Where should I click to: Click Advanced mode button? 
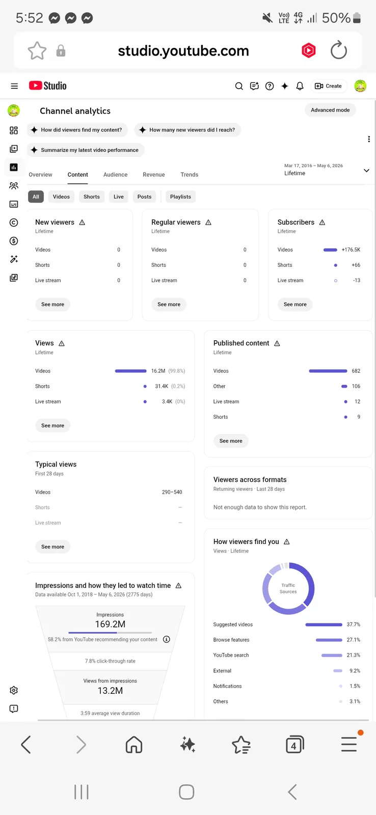point(330,110)
